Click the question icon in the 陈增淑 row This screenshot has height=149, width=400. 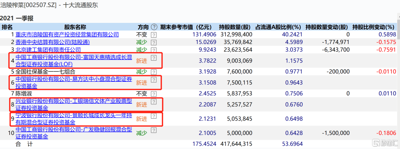point(154,94)
